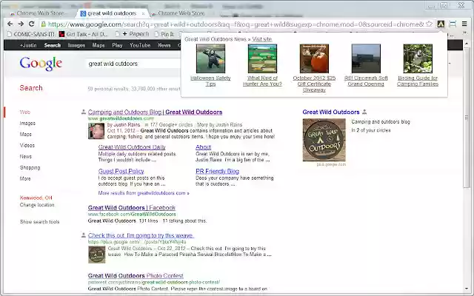Expand Show search tools
This screenshot has height=296, width=474.
click(x=39, y=222)
